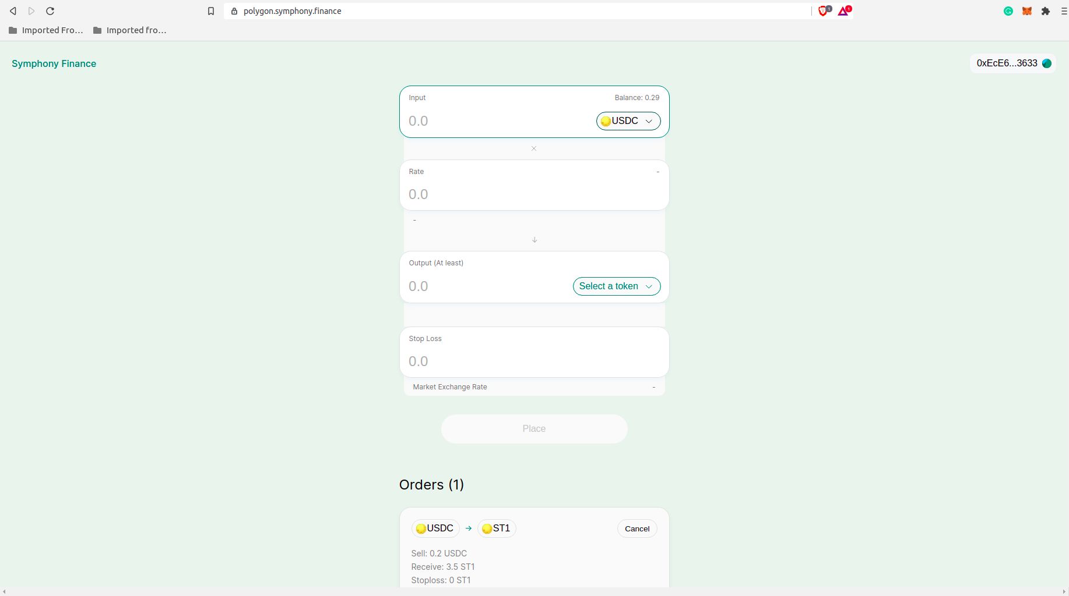The image size is (1069, 596).
Task: Click the horizontal scrollbar left arrow
Action: pyautogui.click(x=4, y=592)
